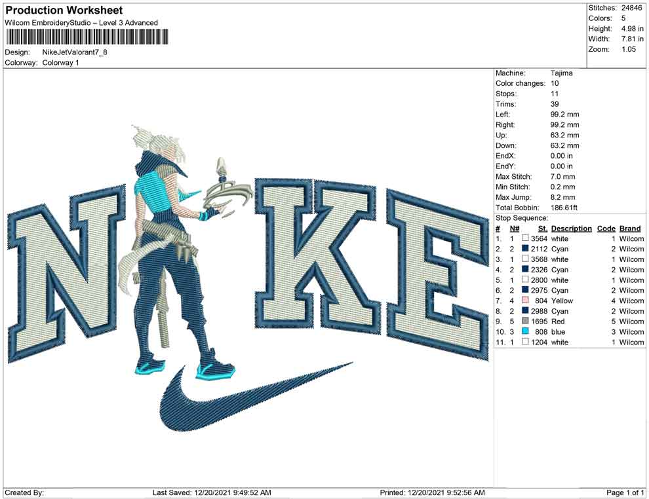Pick the dark blue swatch beside 2975
Image resolution: width=649 pixels, height=499 pixels.
(525, 290)
